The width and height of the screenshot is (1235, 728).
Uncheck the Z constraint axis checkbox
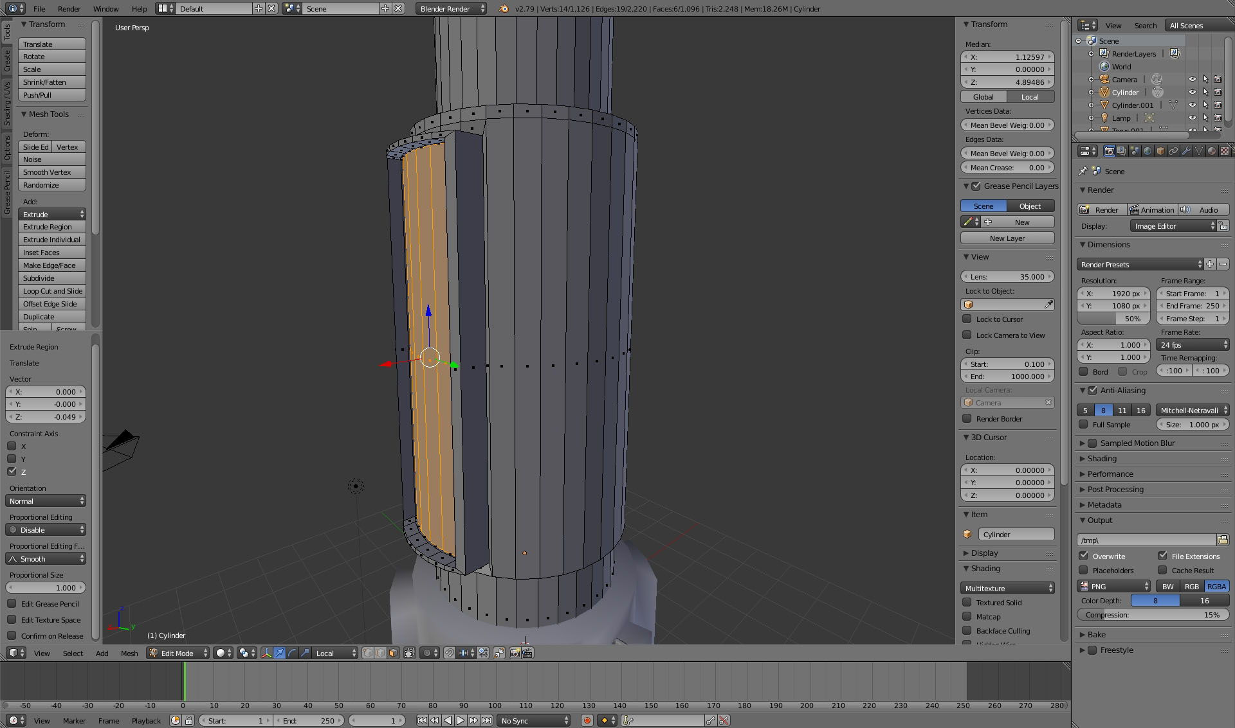click(12, 471)
